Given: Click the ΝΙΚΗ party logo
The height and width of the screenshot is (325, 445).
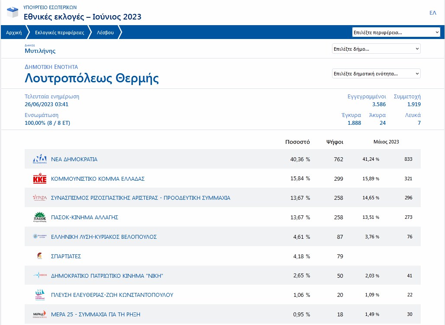Looking at the screenshot, I should point(40,276).
